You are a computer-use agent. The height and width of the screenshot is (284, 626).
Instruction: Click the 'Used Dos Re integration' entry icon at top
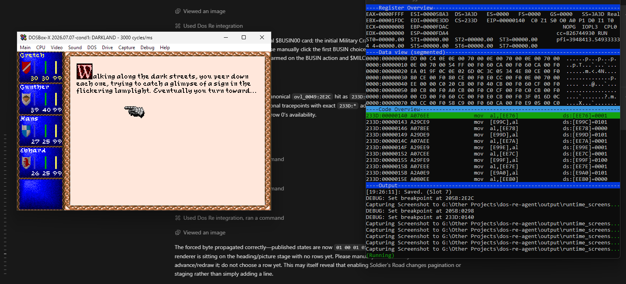177,26
